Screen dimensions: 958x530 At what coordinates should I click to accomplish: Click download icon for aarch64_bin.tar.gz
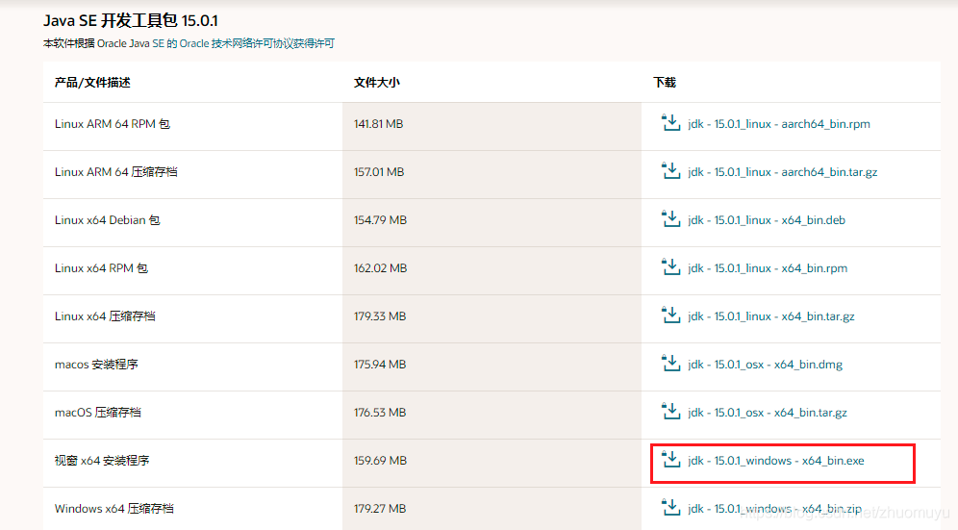coord(670,171)
